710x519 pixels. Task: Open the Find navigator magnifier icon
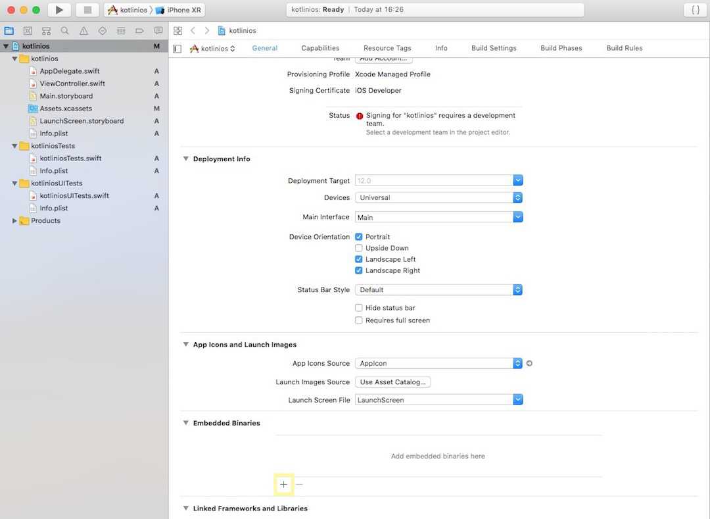[64, 31]
